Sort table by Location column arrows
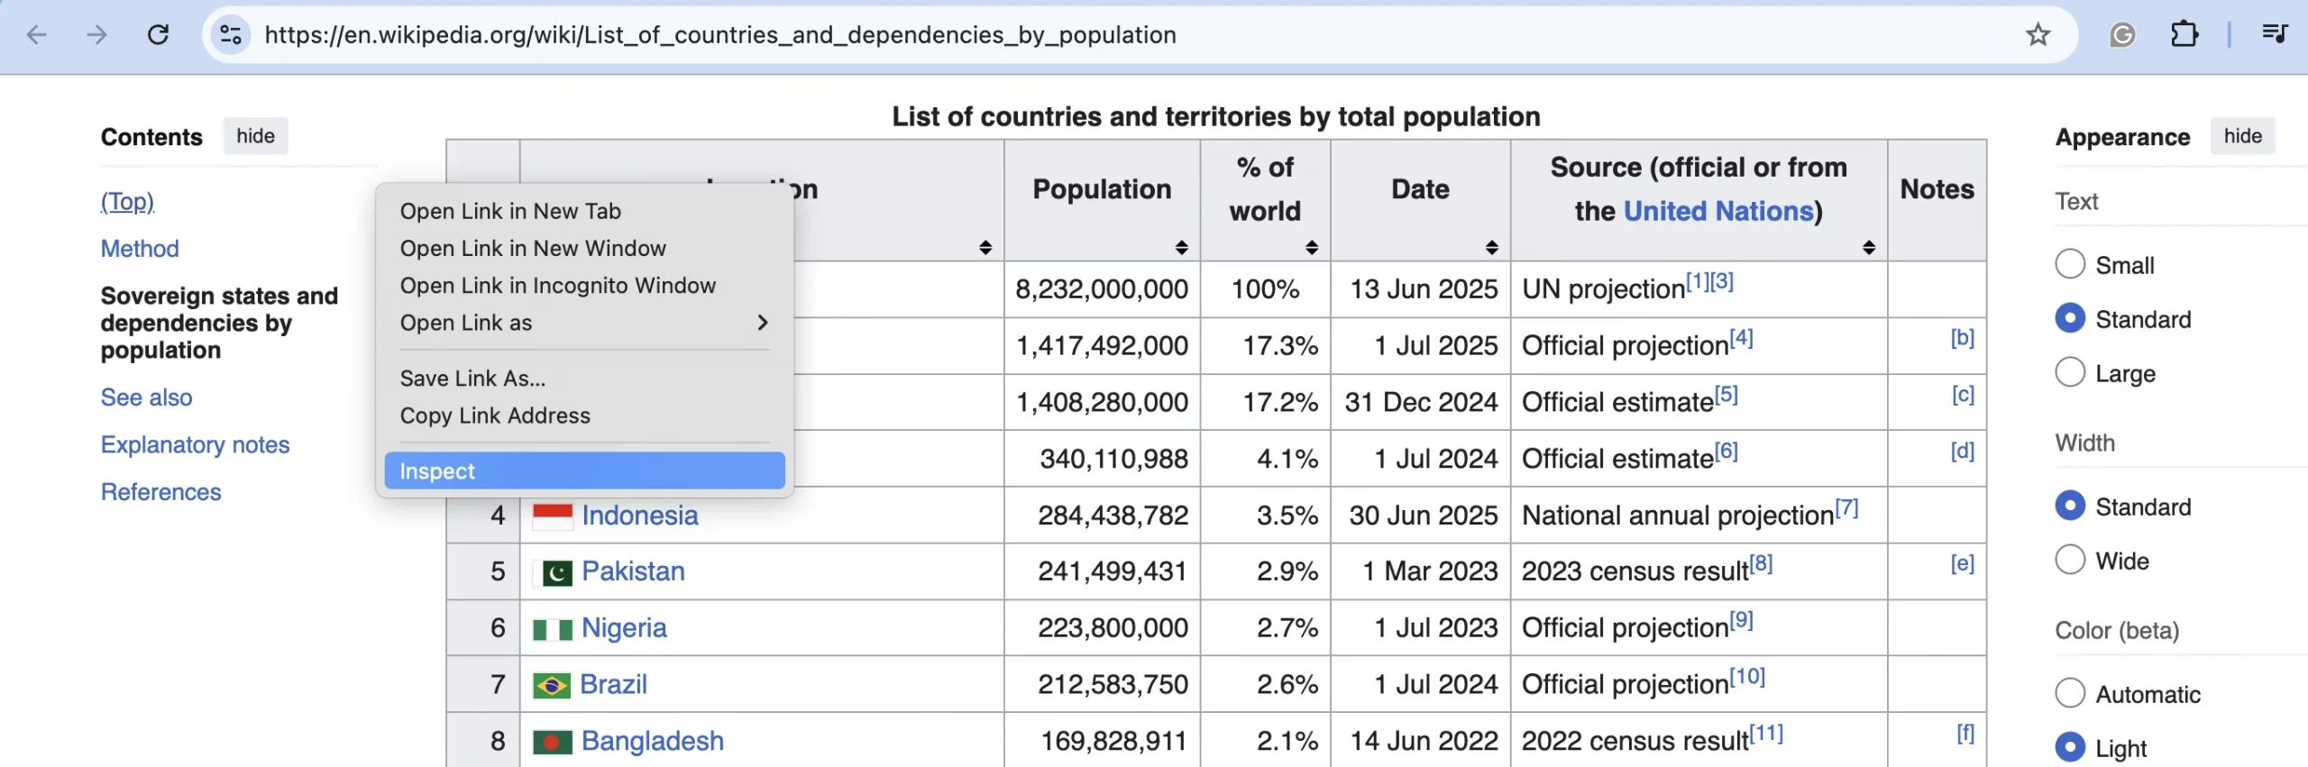Screen dimensions: 2308x767 (x=985, y=247)
